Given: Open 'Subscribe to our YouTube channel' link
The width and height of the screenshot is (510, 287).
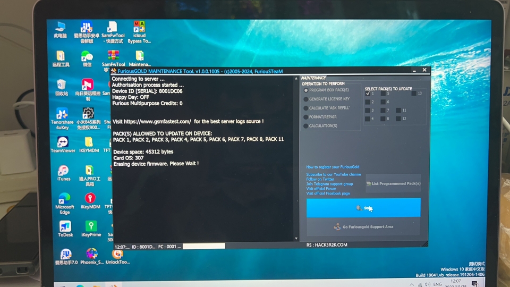Looking at the screenshot, I should point(334,174).
